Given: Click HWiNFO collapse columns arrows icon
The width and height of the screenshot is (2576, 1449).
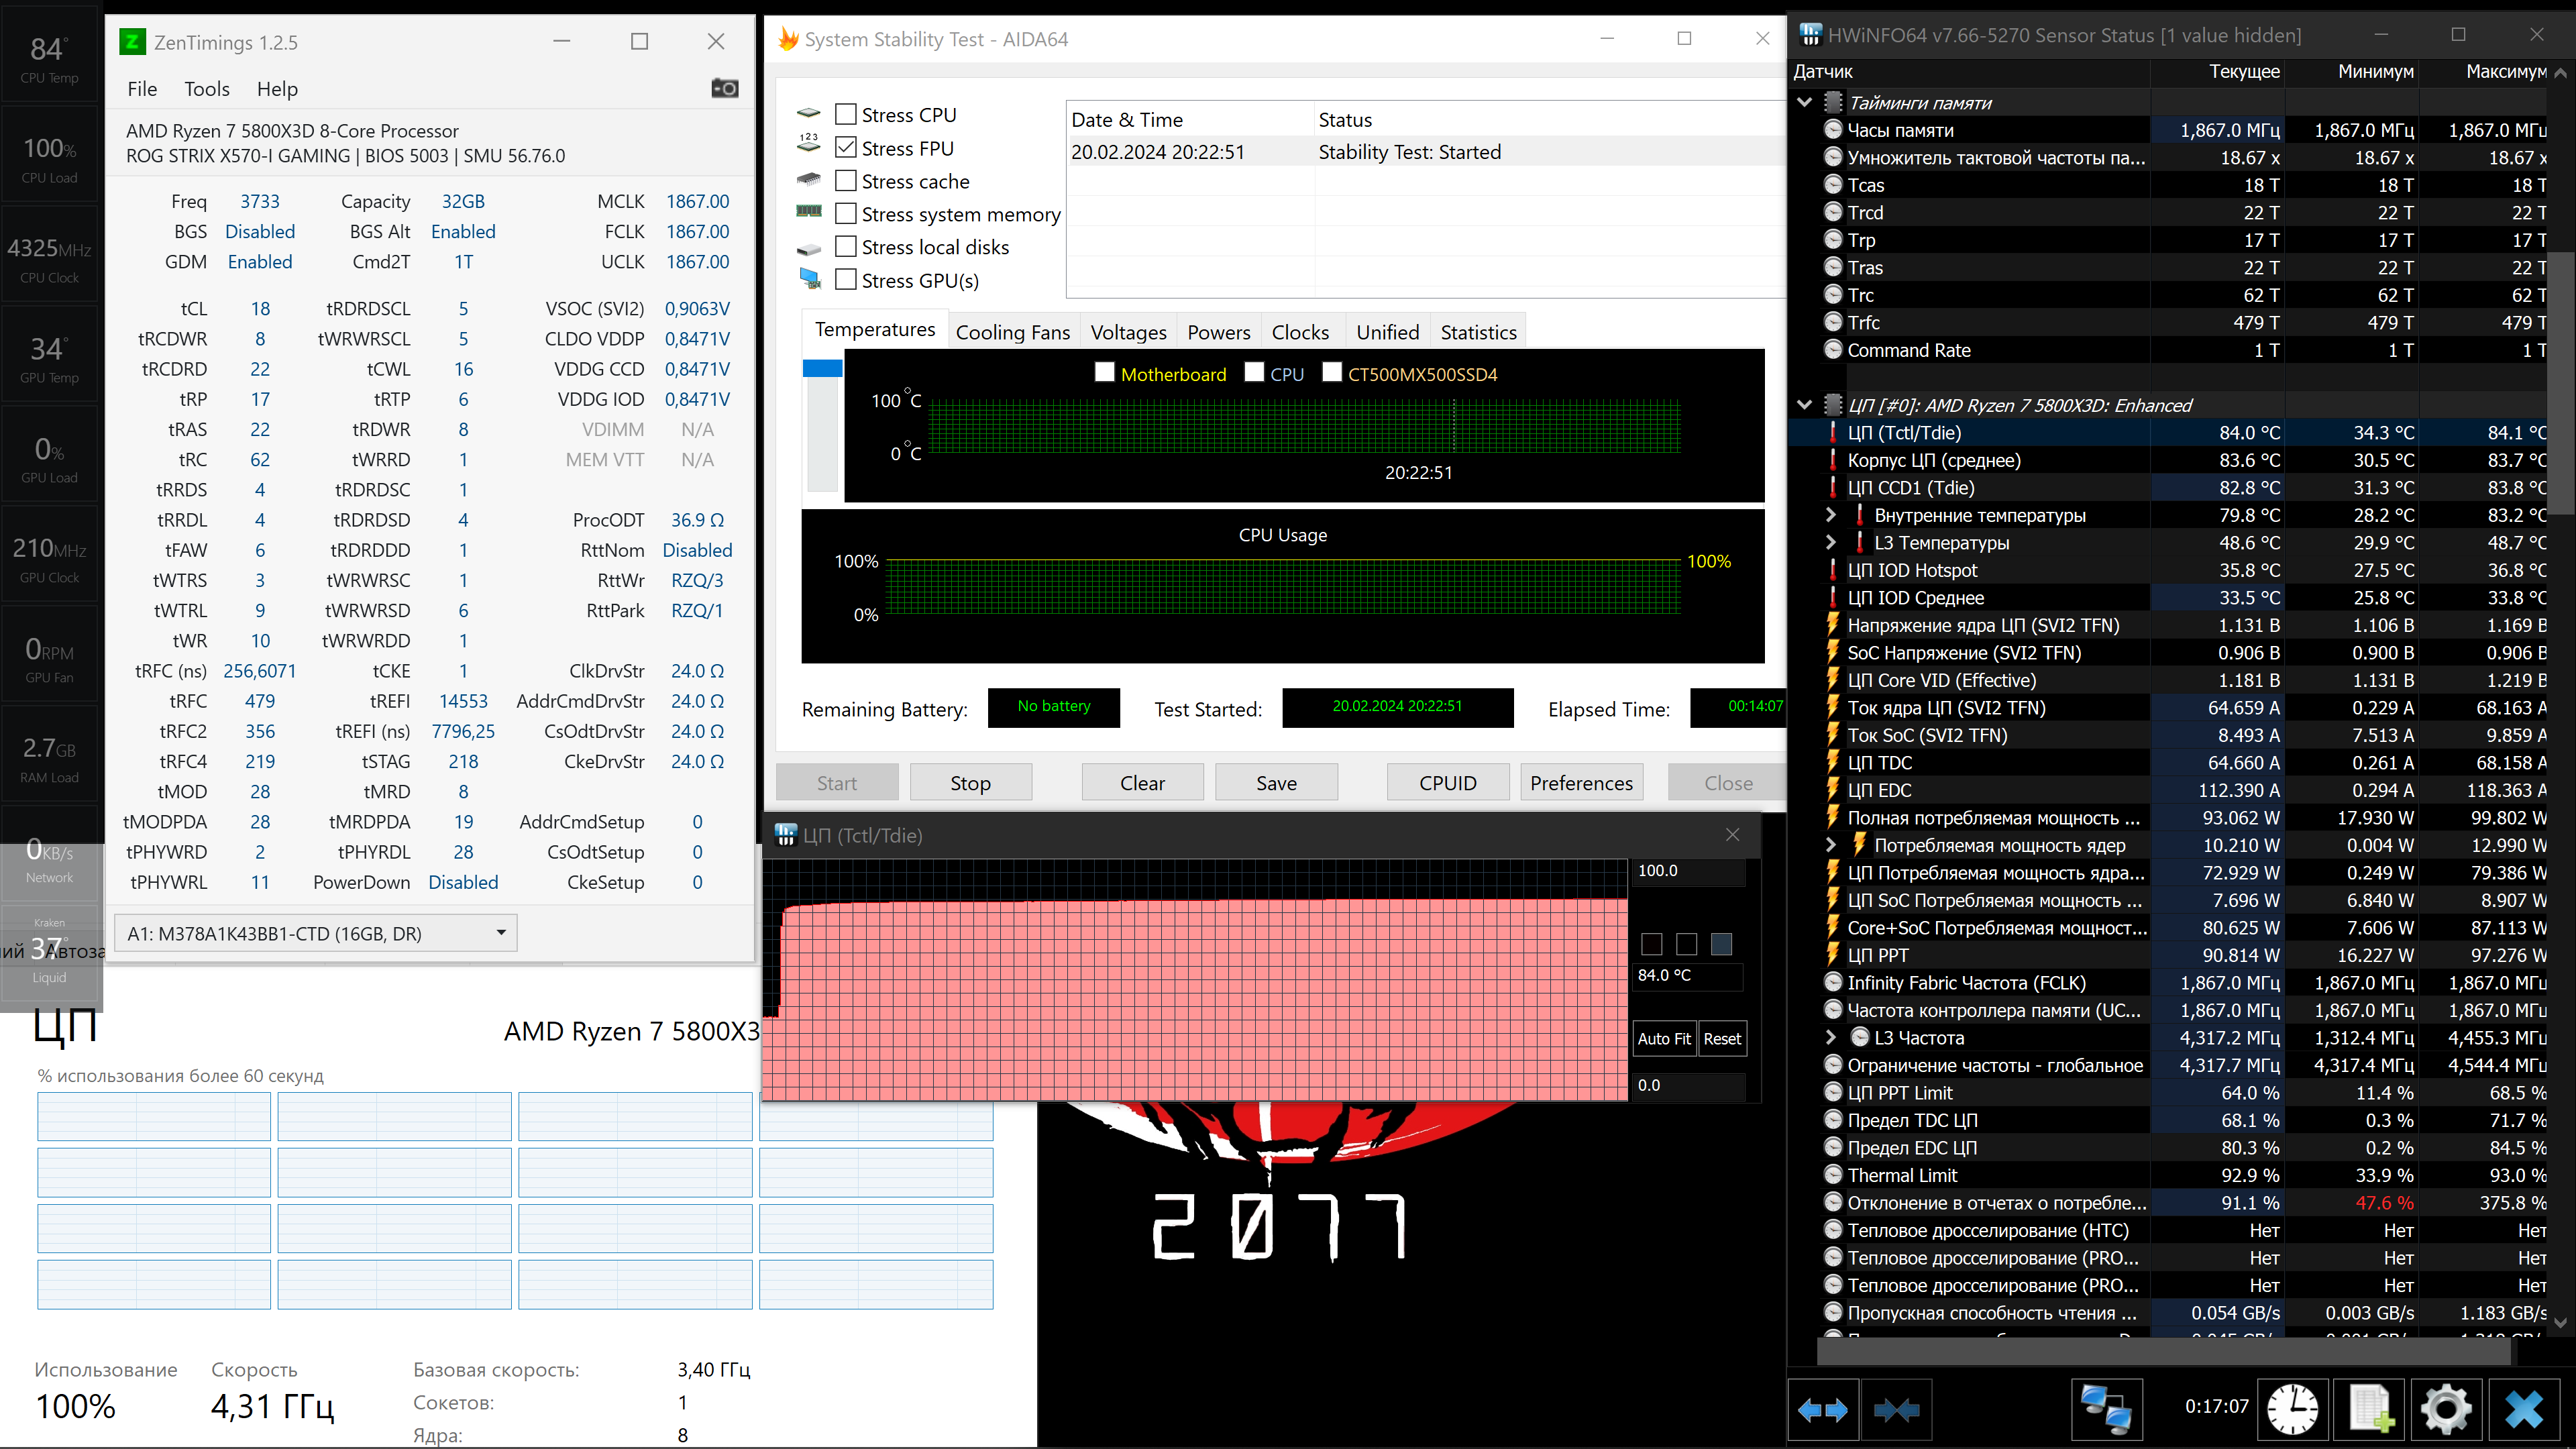Looking at the screenshot, I should point(1896,1410).
